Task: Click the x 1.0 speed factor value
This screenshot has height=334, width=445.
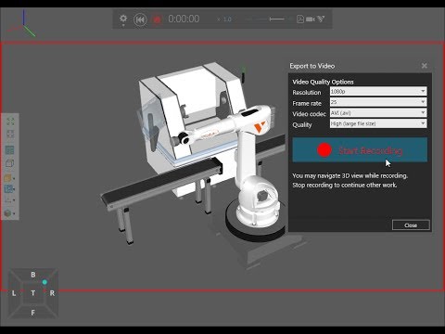Action: [x=225, y=19]
